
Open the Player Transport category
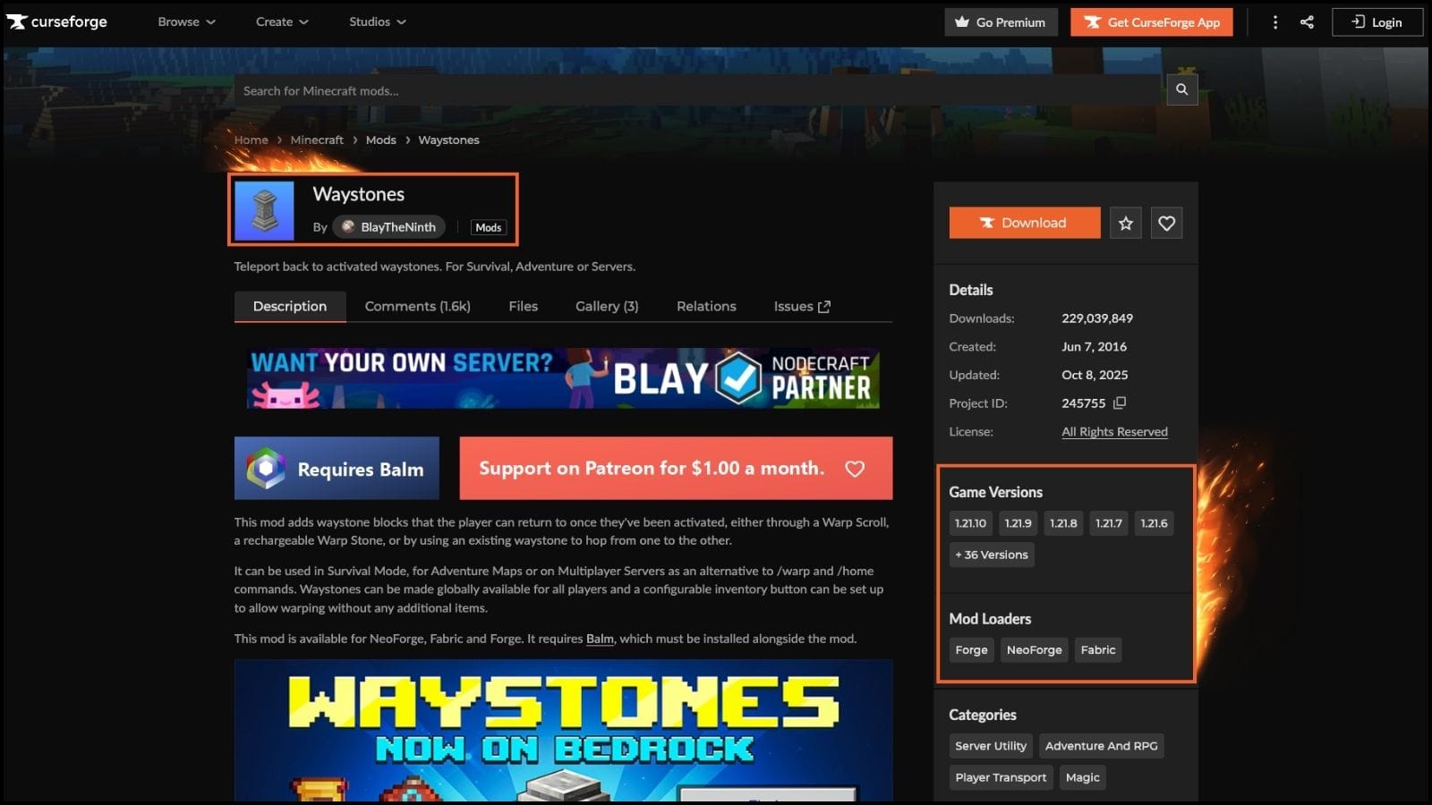point(1001,777)
